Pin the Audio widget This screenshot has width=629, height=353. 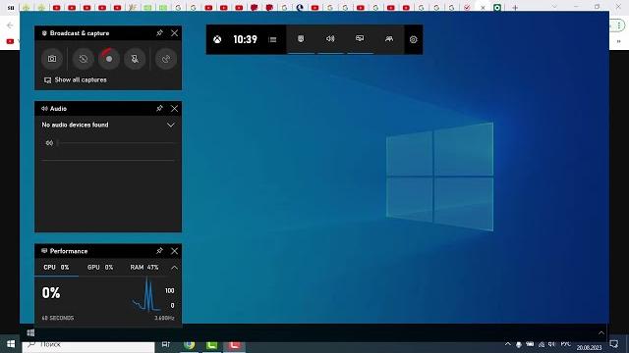(159, 108)
